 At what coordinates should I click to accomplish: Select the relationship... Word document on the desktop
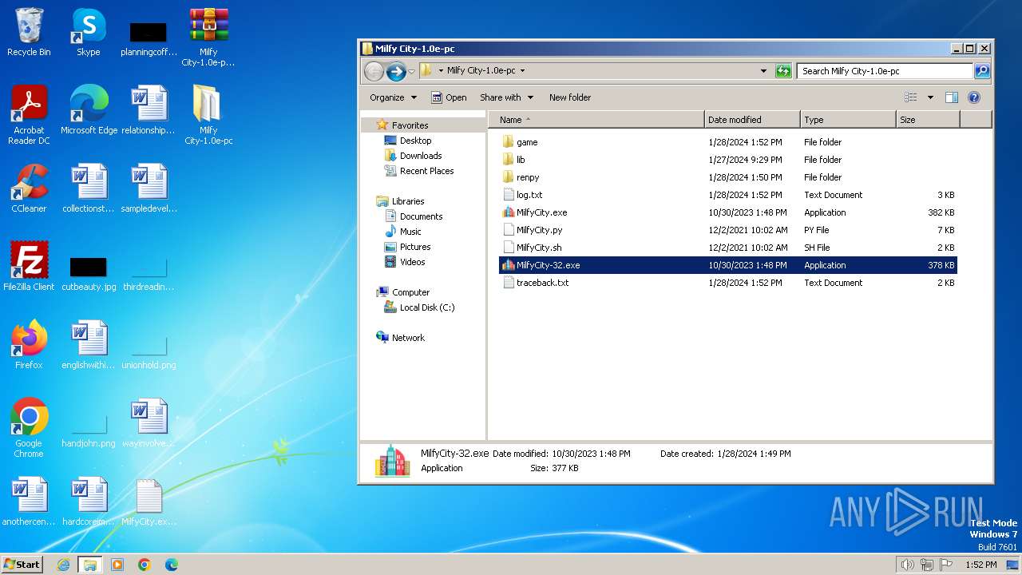click(x=149, y=110)
